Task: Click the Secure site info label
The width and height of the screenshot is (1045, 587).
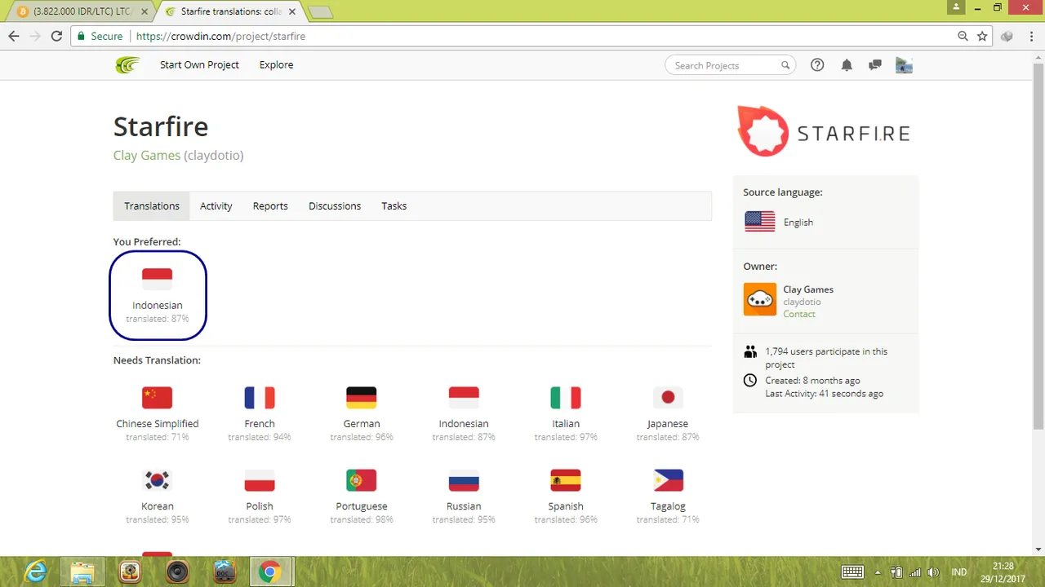Action: coord(100,36)
